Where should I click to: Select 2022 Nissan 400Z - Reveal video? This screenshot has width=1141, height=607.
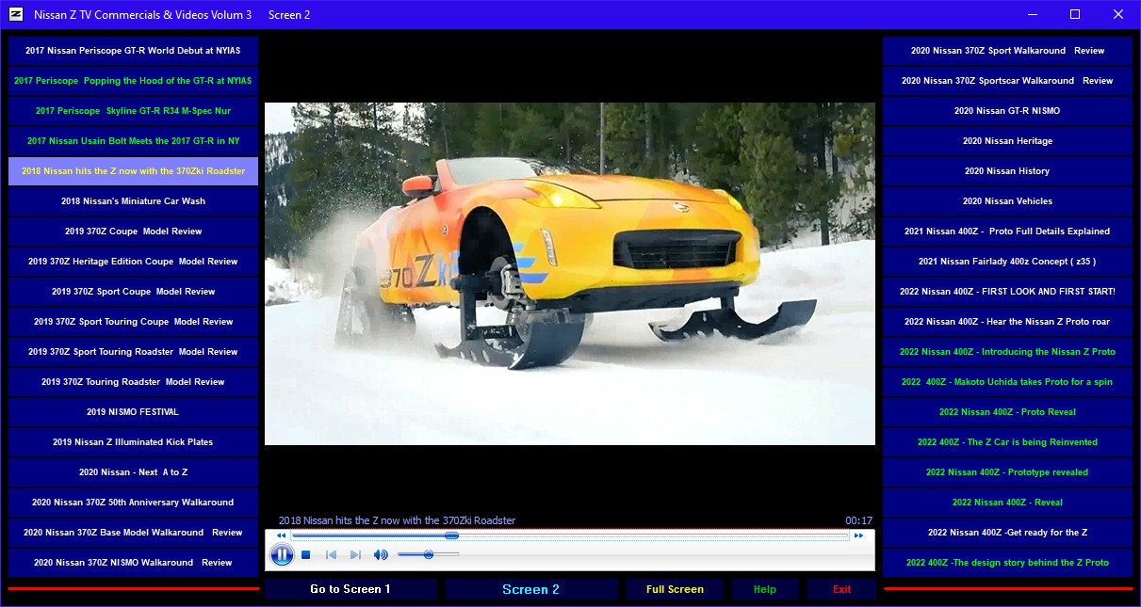tap(1007, 503)
